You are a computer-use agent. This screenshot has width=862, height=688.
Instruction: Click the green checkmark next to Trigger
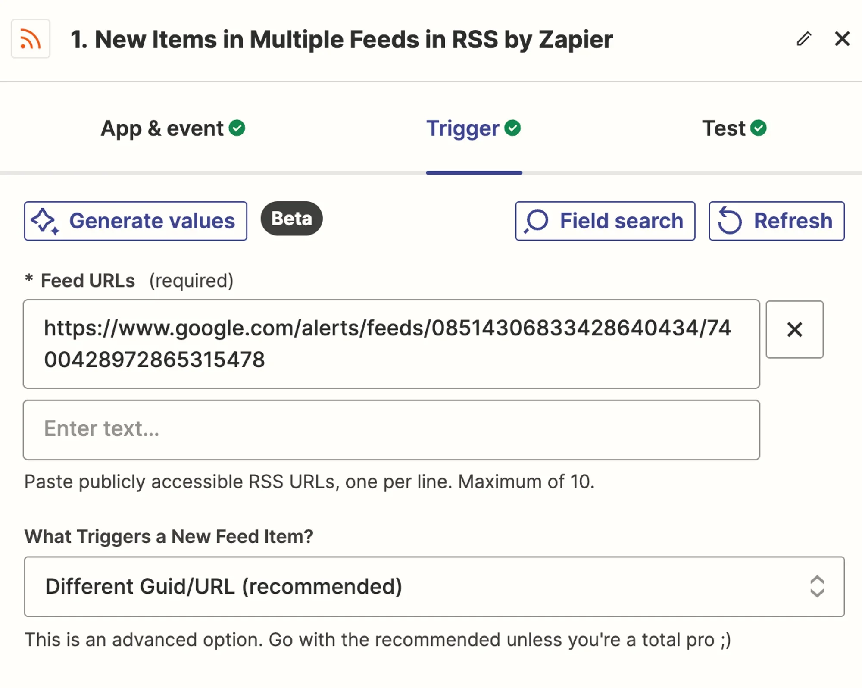[512, 128]
